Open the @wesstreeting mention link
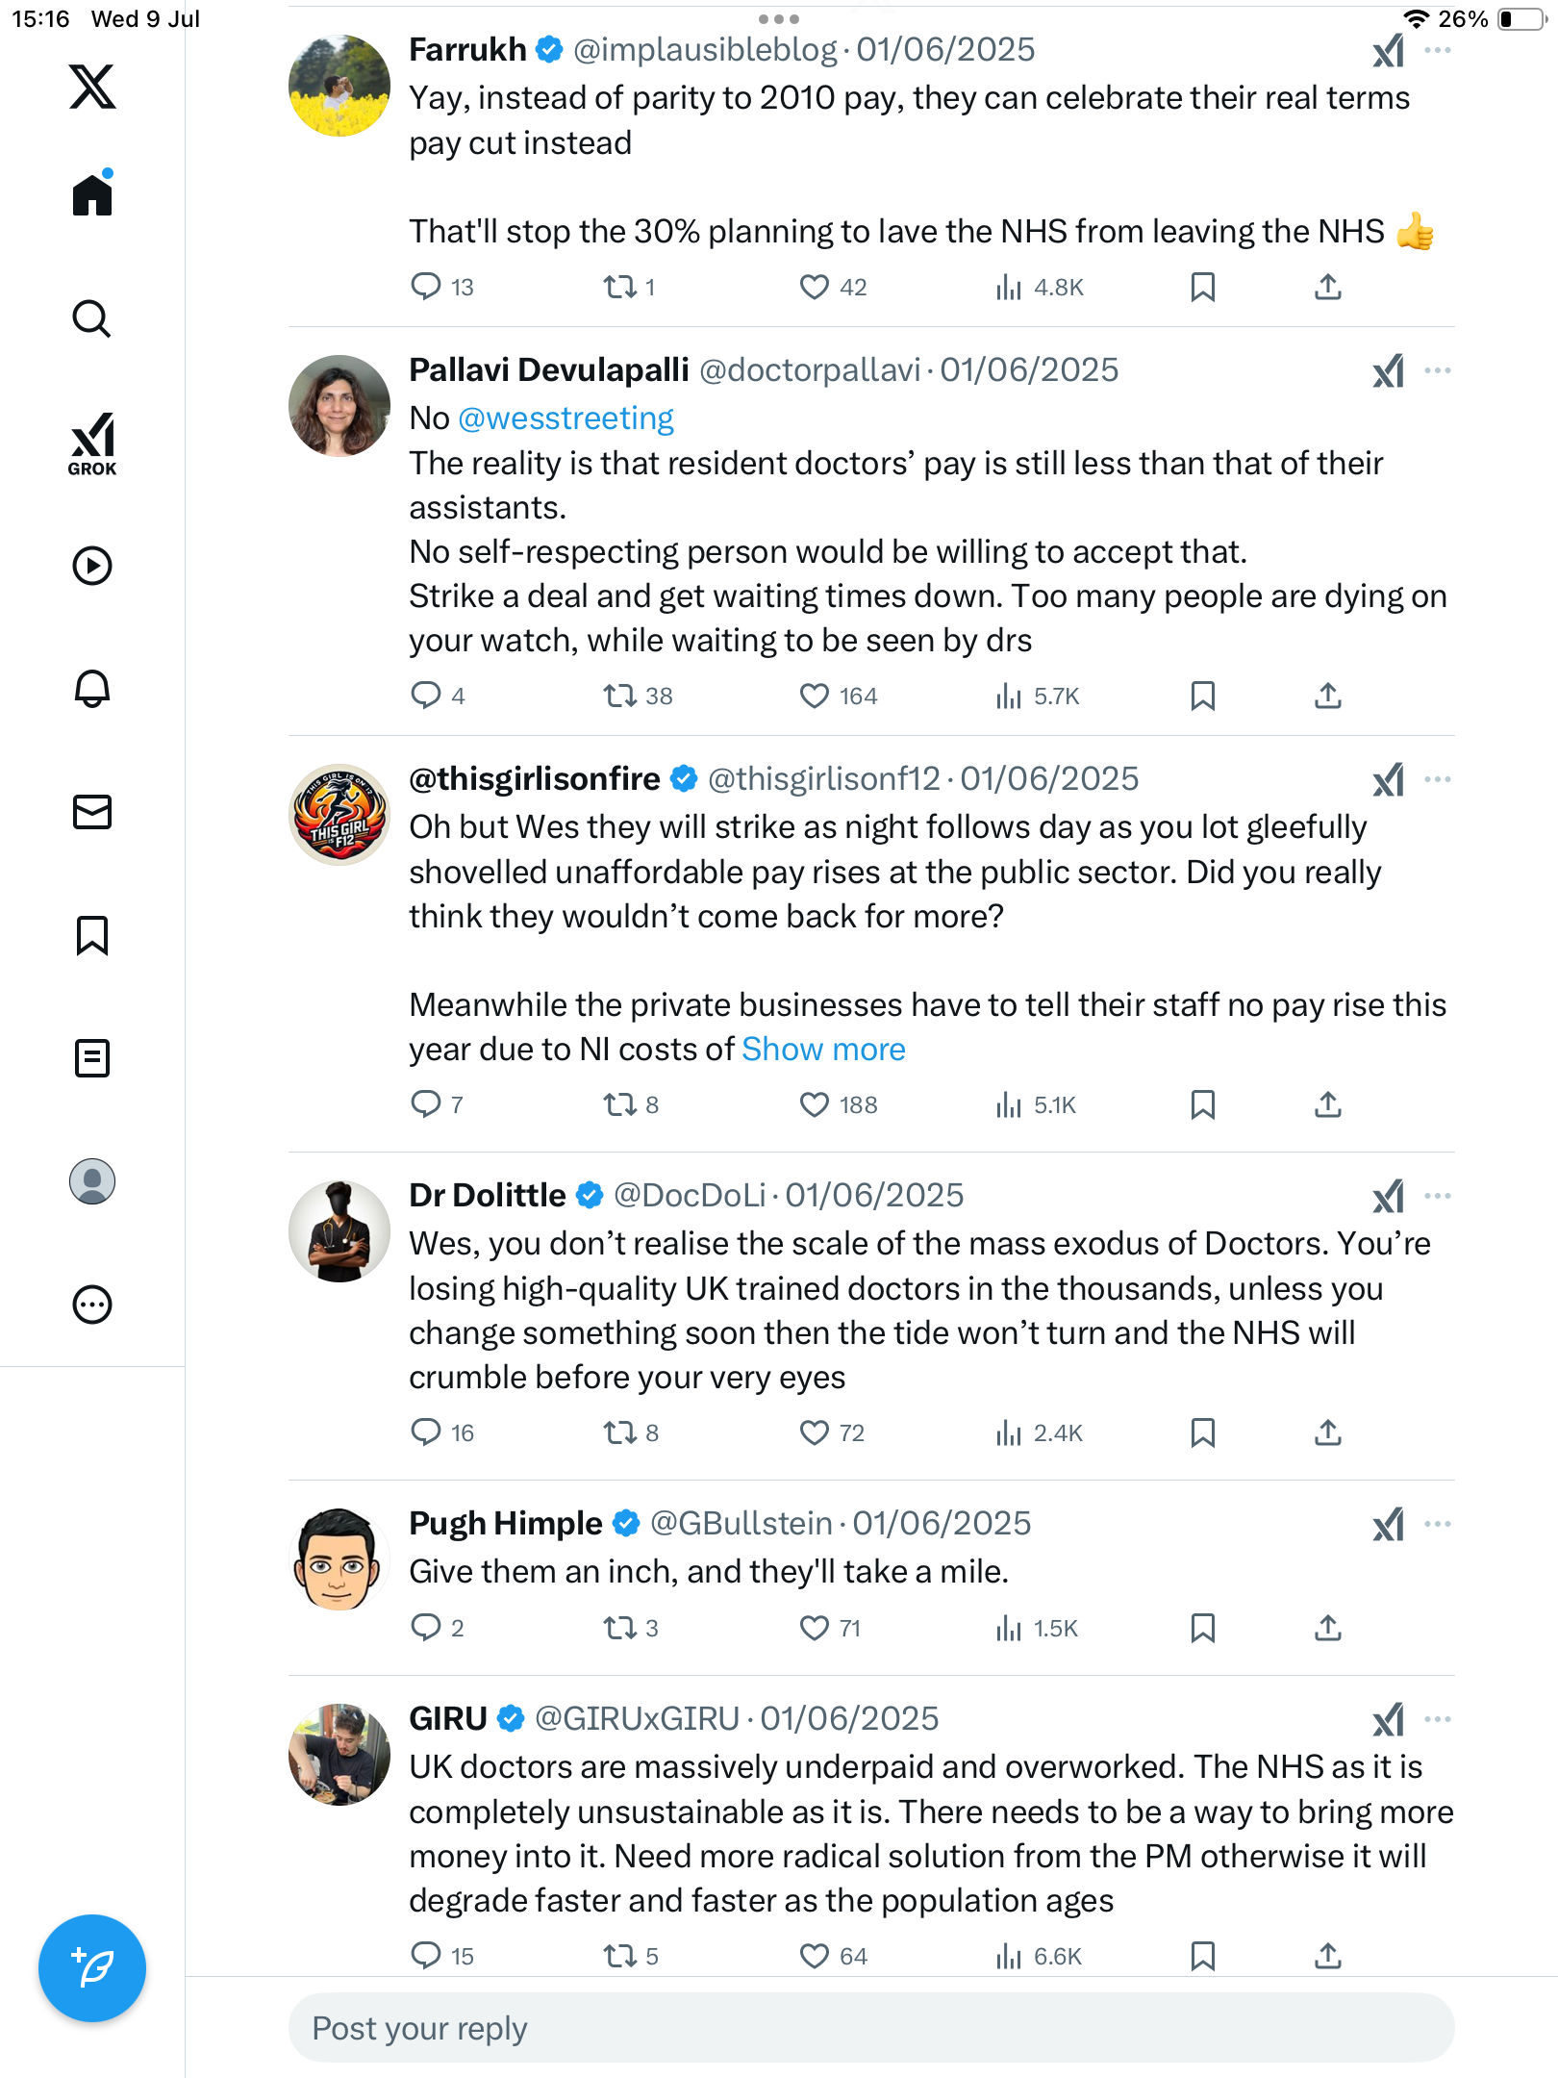The image size is (1558, 2078). (565, 418)
